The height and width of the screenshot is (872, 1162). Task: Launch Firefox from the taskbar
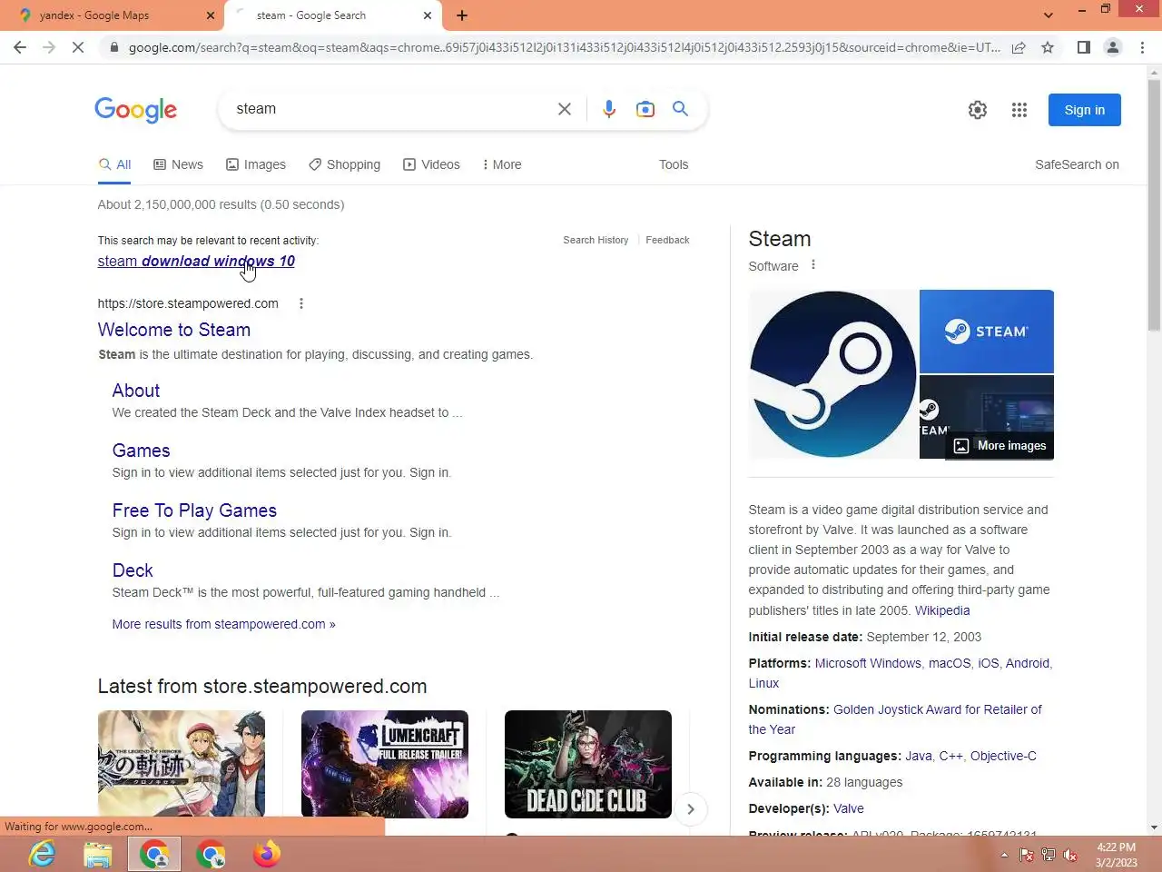click(267, 855)
